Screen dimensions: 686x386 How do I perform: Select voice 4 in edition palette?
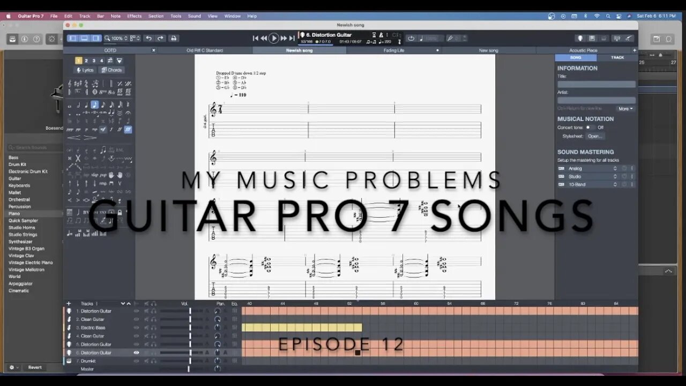tap(102, 61)
